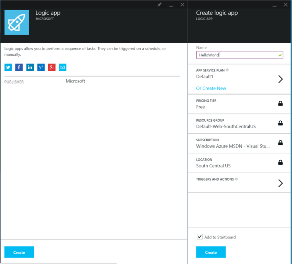Screen dimensions: 292x264
Task: Select Resource Group Default-Web-SouthCentralUS
Action: 239,124
